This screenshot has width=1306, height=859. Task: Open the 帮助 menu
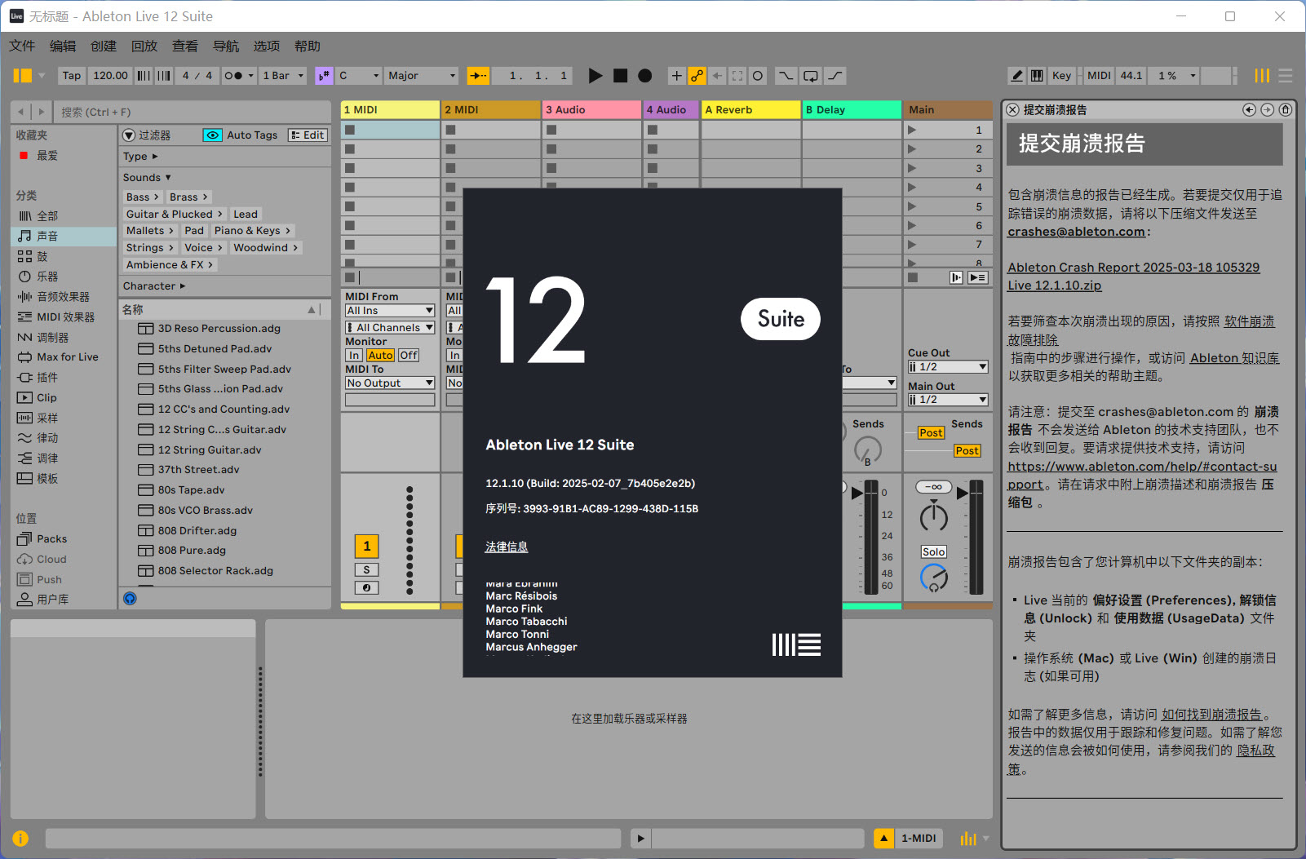tap(308, 46)
